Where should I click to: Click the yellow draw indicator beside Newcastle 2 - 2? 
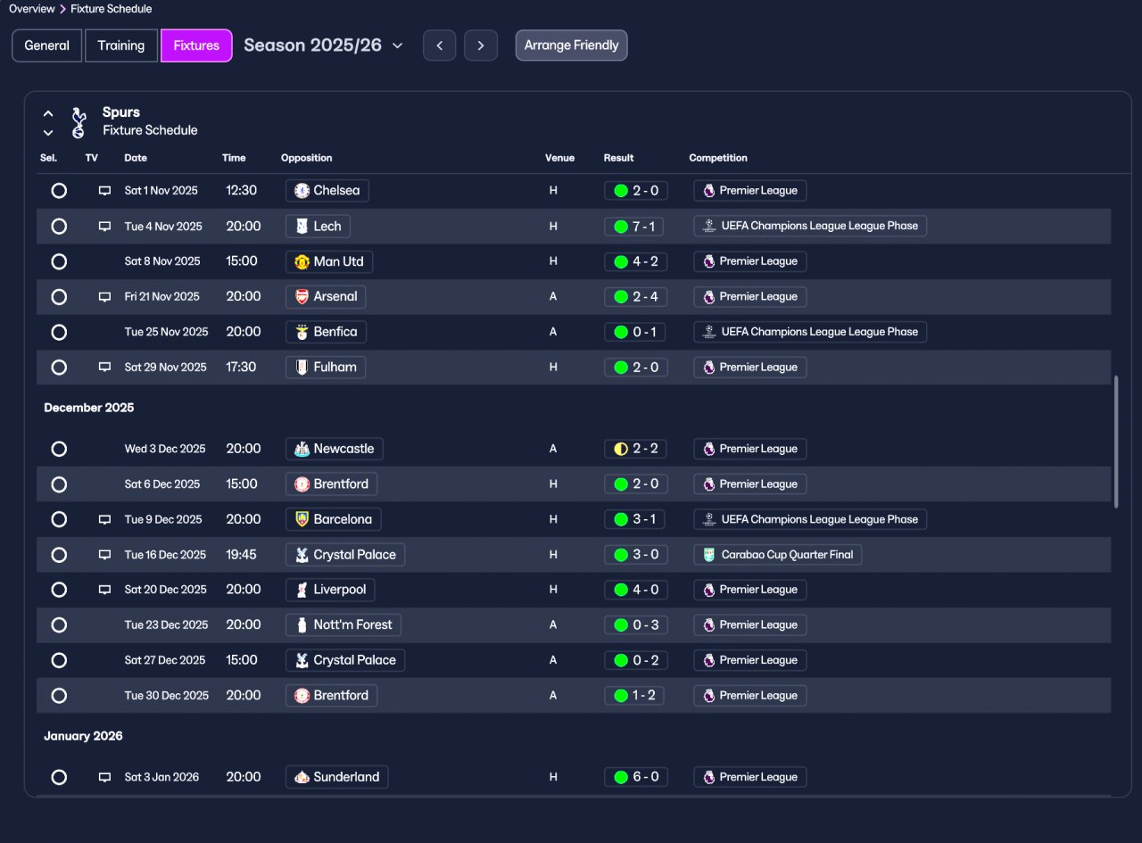click(621, 449)
